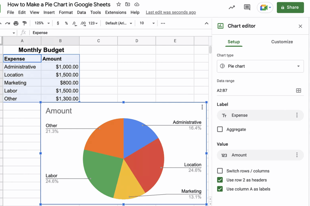This screenshot has height=206, width=310.
Task: Open activity dashboard trend icon
Action: pos(232,8)
